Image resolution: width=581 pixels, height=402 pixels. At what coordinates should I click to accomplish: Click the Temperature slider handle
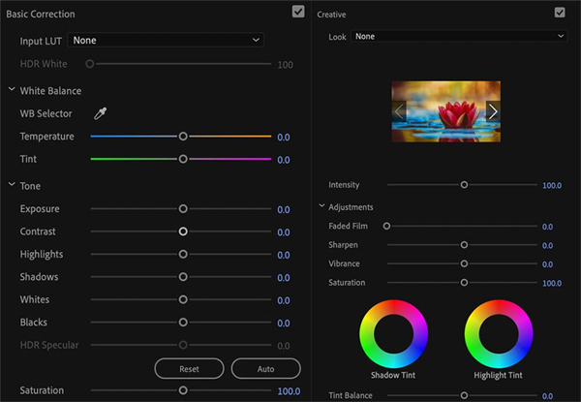[183, 137]
